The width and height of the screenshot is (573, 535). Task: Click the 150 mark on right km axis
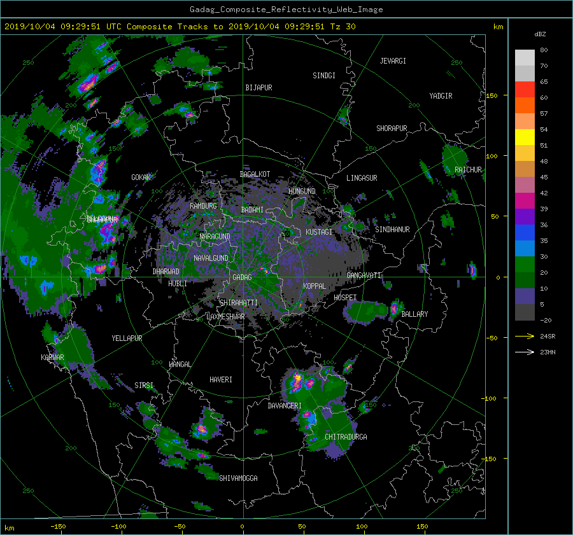click(x=492, y=95)
